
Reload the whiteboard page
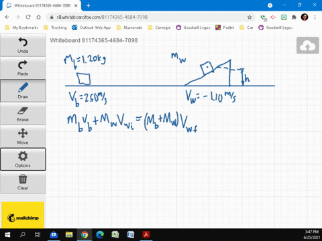point(28,17)
